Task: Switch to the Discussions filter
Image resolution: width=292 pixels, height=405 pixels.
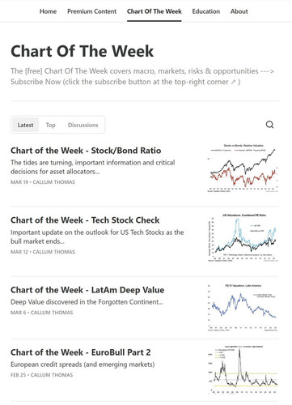Action: tap(83, 125)
